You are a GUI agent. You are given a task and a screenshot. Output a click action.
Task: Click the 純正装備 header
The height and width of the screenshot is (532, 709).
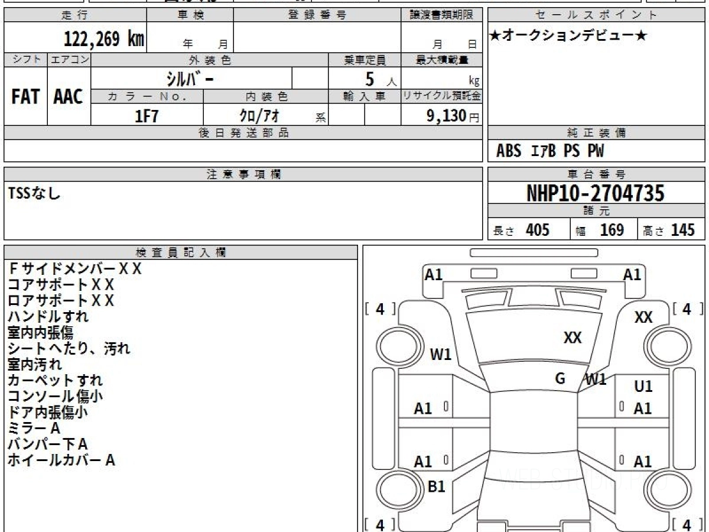coord(596,133)
